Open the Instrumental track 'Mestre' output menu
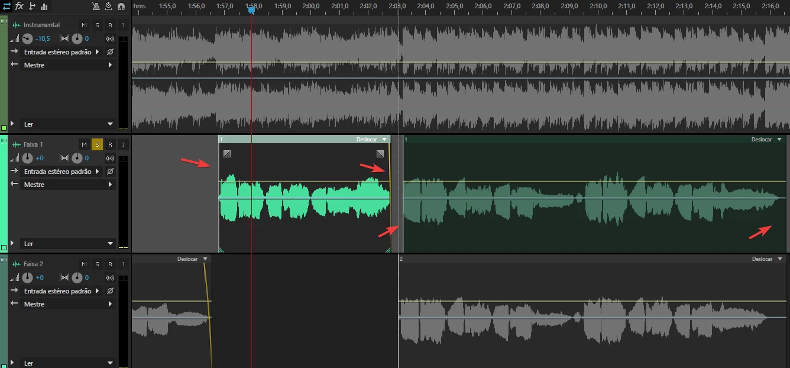 pyautogui.click(x=69, y=65)
